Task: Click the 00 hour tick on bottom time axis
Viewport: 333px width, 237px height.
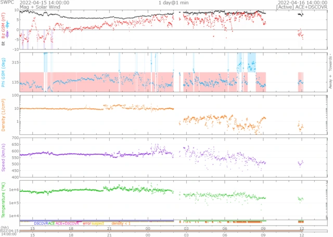Action: (x=148, y=228)
